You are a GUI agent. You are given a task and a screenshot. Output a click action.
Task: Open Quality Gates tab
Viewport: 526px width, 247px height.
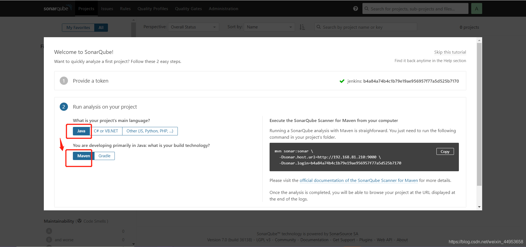pos(188,8)
